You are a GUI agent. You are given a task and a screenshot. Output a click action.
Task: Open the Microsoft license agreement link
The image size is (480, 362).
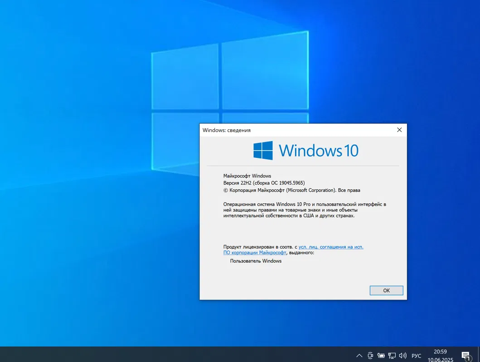pos(331,247)
